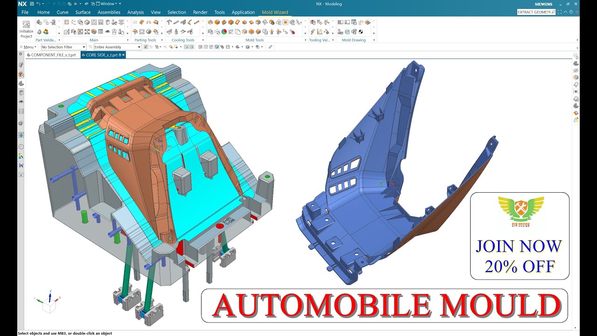This screenshot has width=597, height=336.
Task: Switch to the Surface ribbon tab
Action: (83, 12)
